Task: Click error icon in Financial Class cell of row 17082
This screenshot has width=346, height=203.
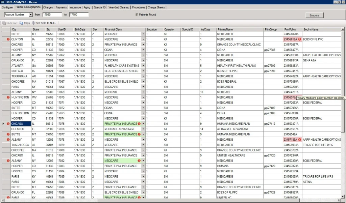Action: point(139,161)
